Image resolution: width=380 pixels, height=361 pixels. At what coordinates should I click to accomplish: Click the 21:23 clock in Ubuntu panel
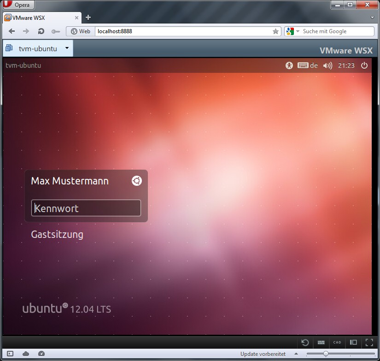[x=346, y=65]
